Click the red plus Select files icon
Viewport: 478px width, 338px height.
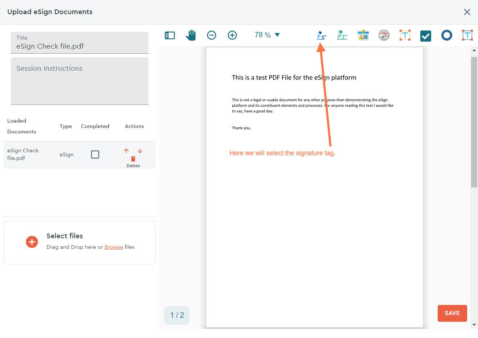[32, 242]
